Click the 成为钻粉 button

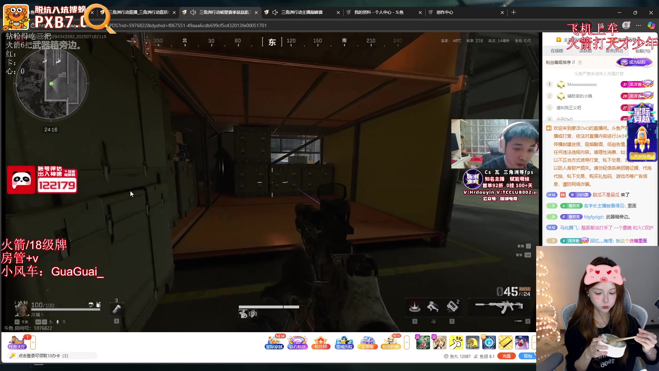[634, 62]
